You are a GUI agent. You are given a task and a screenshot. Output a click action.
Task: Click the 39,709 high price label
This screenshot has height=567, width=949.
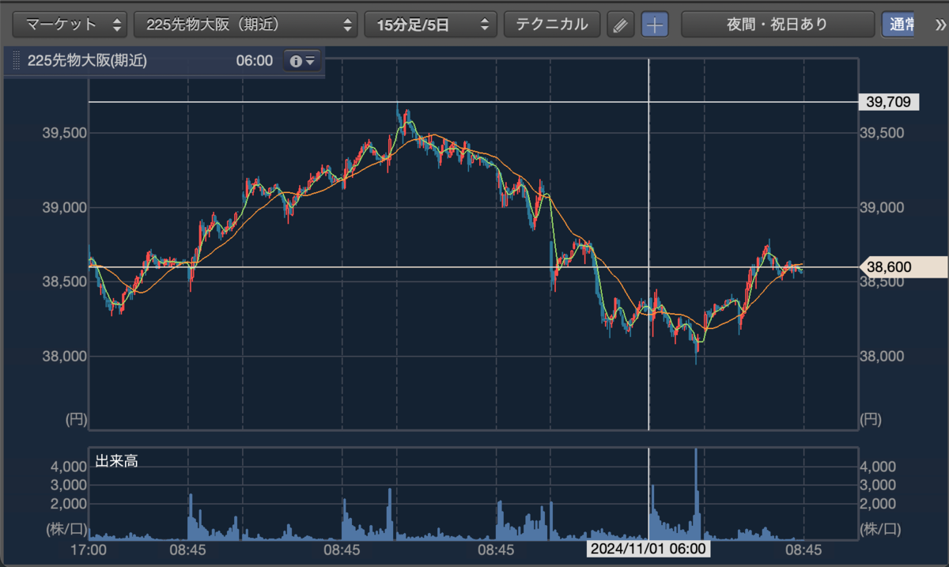tap(889, 102)
